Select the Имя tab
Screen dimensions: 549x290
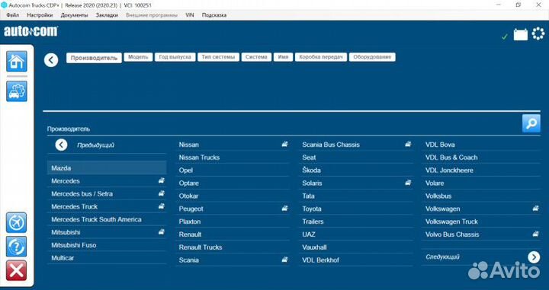coord(283,57)
